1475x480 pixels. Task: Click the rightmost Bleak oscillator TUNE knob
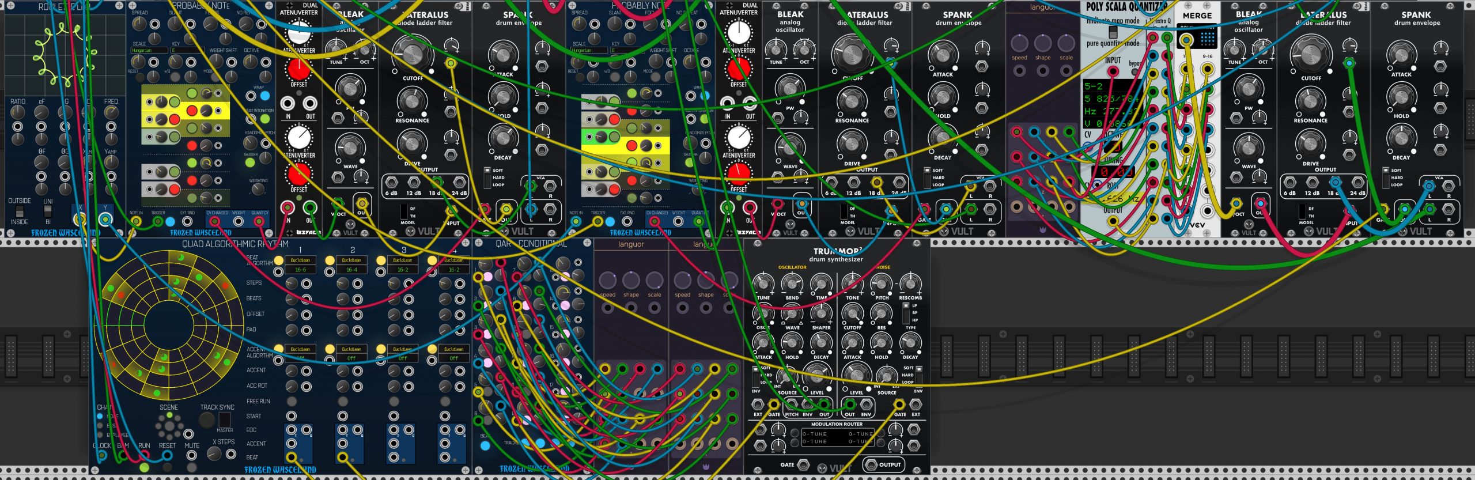pyautogui.click(x=1235, y=49)
